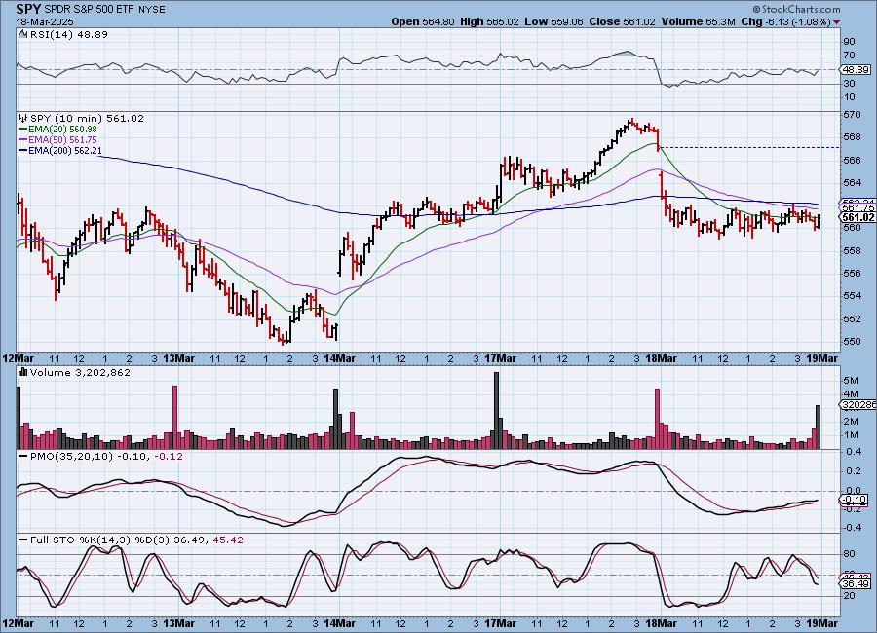Image resolution: width=877 pixels, height=633 pixels.
Task: Select the SPY ticker symbol in the header
Action: pos(28,9)
